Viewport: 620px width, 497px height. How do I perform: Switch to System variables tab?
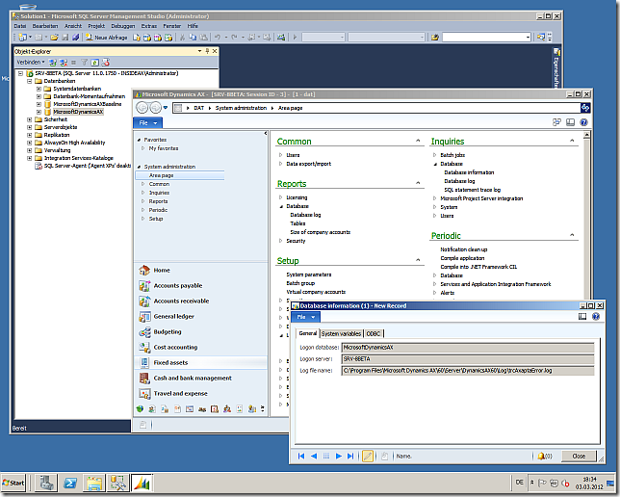tap(341, 334)
